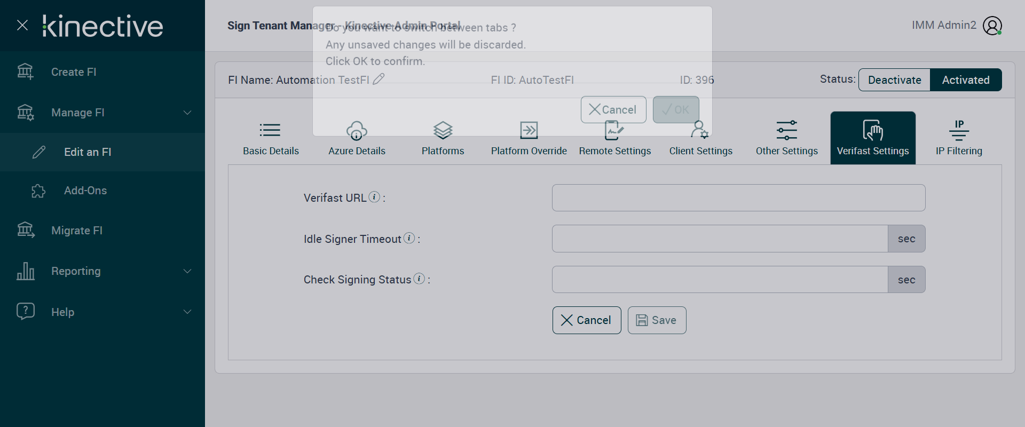Click the Migrate FI bank arrow icon
Viewport: 1025px width, 427px height.
(x=26, y=230)
